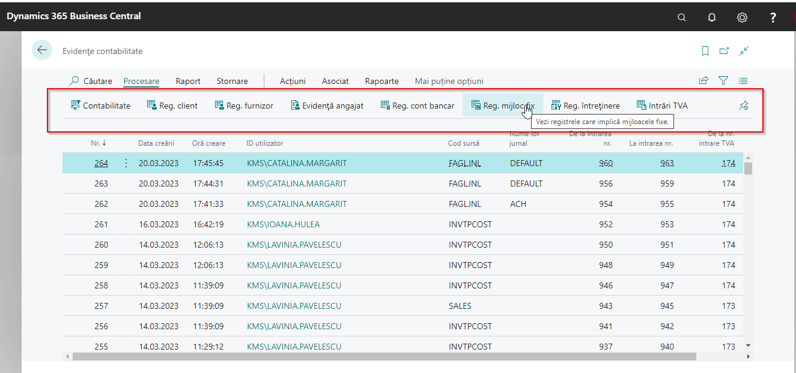Screen dimensions: 796x373
Task: Open Reg. furnizor entries
Action: [243, 106]
